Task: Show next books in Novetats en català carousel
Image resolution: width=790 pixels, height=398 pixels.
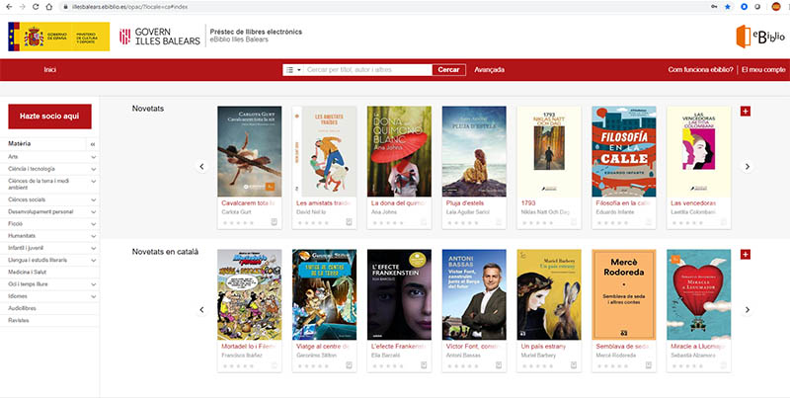Action: click(x=748, y=310)
